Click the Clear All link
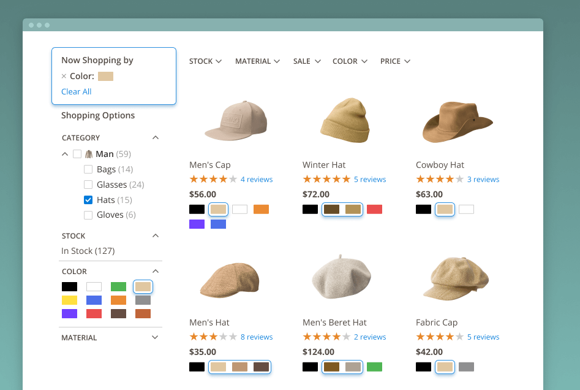This screenshot has width=580, height=390. [76, 91]
